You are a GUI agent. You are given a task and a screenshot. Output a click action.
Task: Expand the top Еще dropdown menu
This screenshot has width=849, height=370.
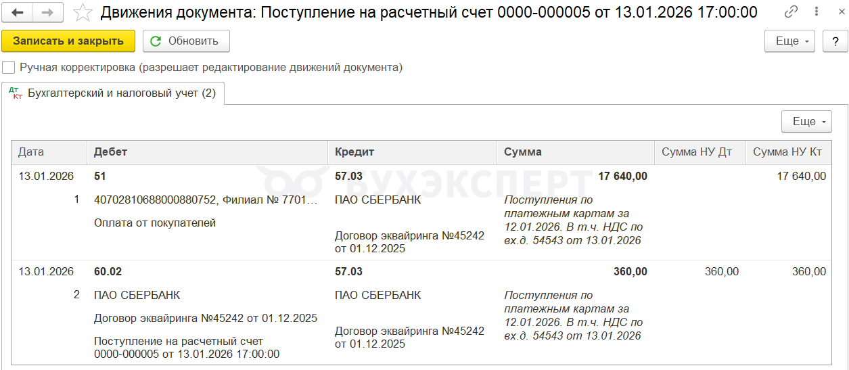click(x=789, y=41)
